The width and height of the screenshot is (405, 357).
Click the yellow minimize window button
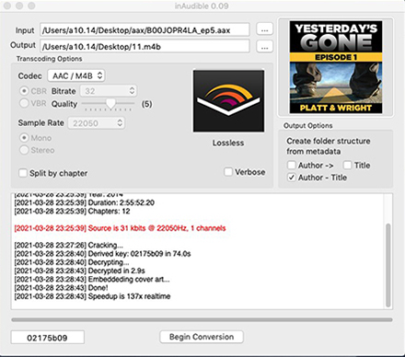pos(19,6)
